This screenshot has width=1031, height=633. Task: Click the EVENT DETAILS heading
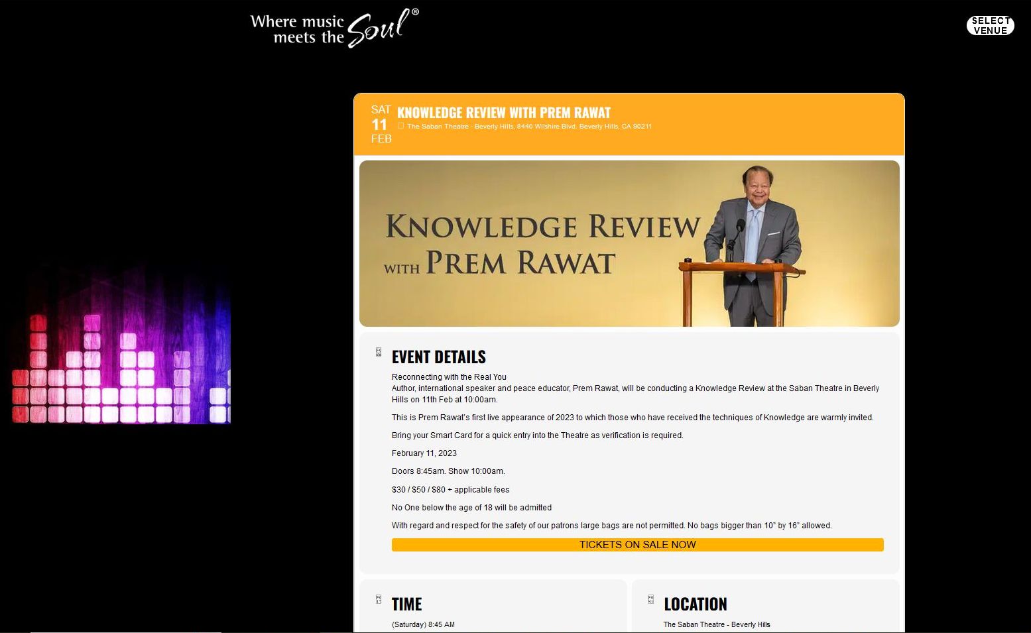pos(438,357)
